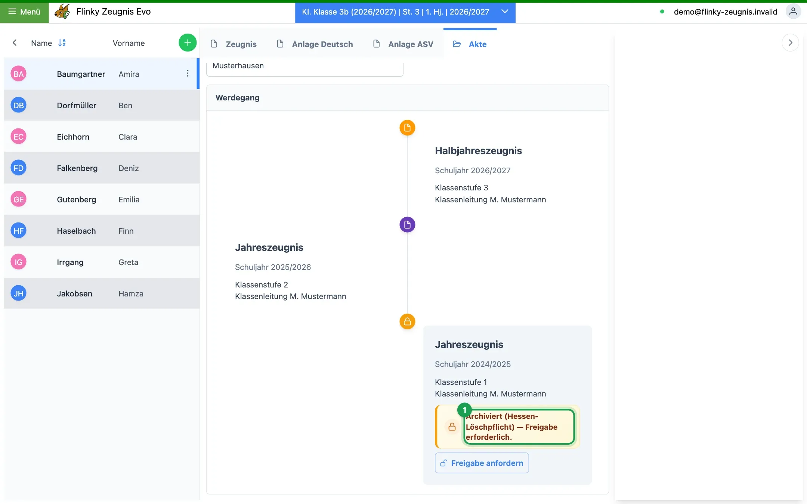
Task: Select student Falkenberg Deniz
Action: 102,168
